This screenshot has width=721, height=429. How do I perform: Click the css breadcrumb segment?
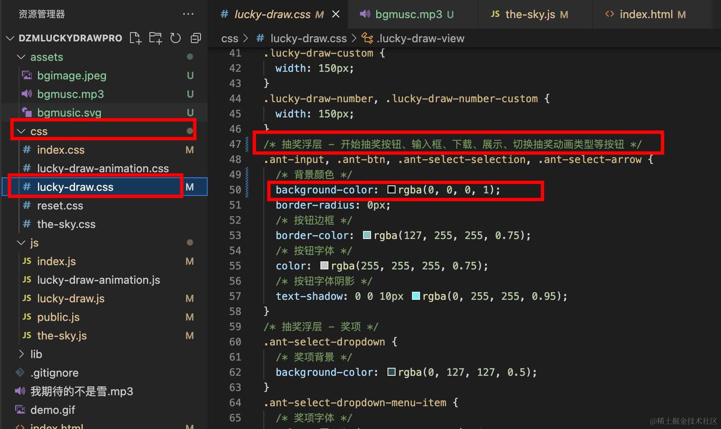click(230, 38)
